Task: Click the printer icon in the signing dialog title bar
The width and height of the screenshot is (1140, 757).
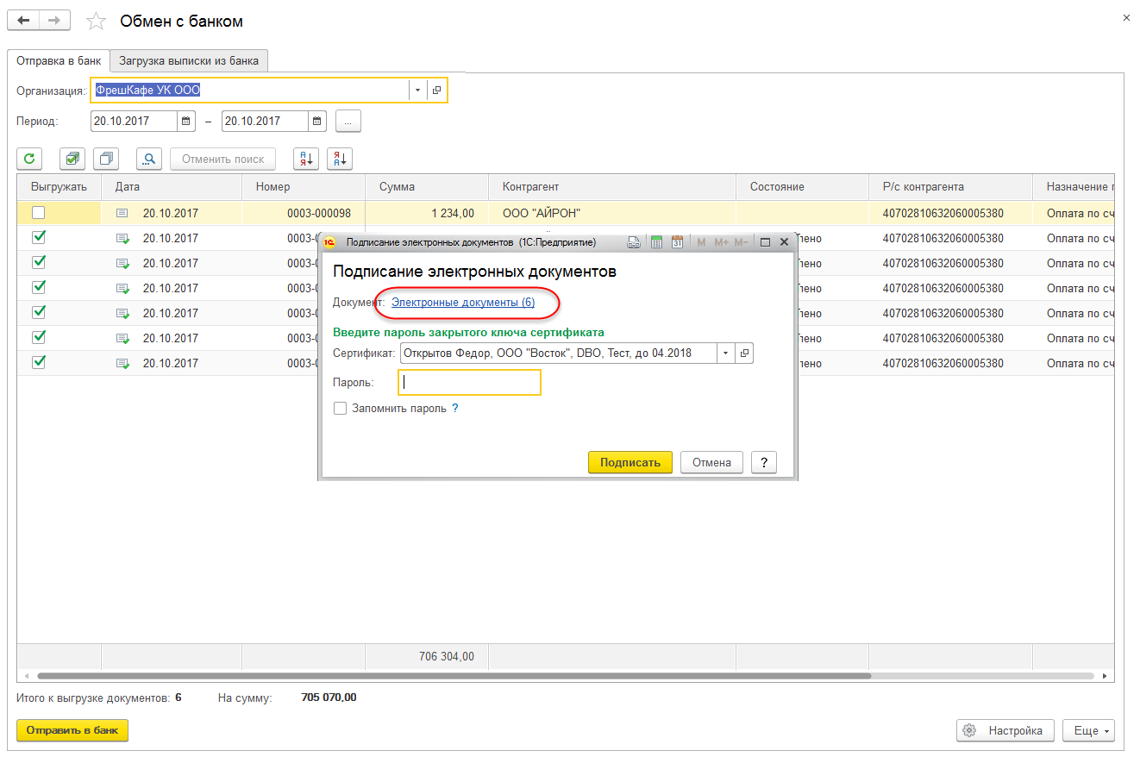Action: pos(633,243)
